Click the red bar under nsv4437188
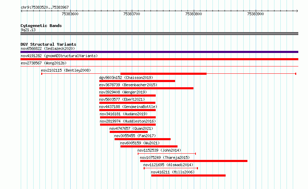 pos(127,110)
